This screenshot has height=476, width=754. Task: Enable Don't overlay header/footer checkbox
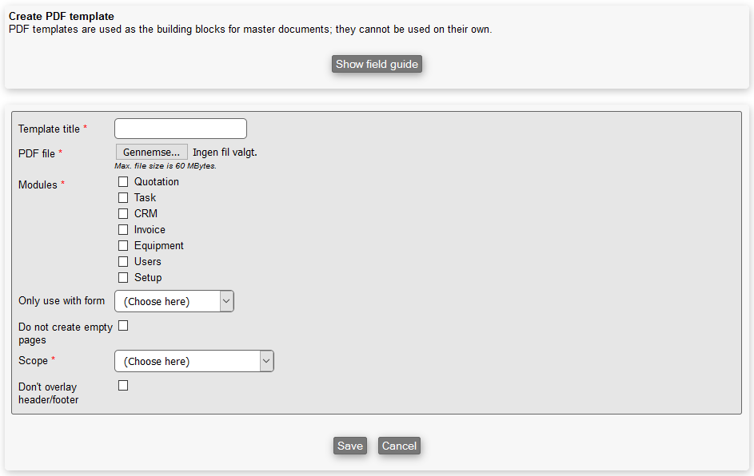click(x=123, y=386)
